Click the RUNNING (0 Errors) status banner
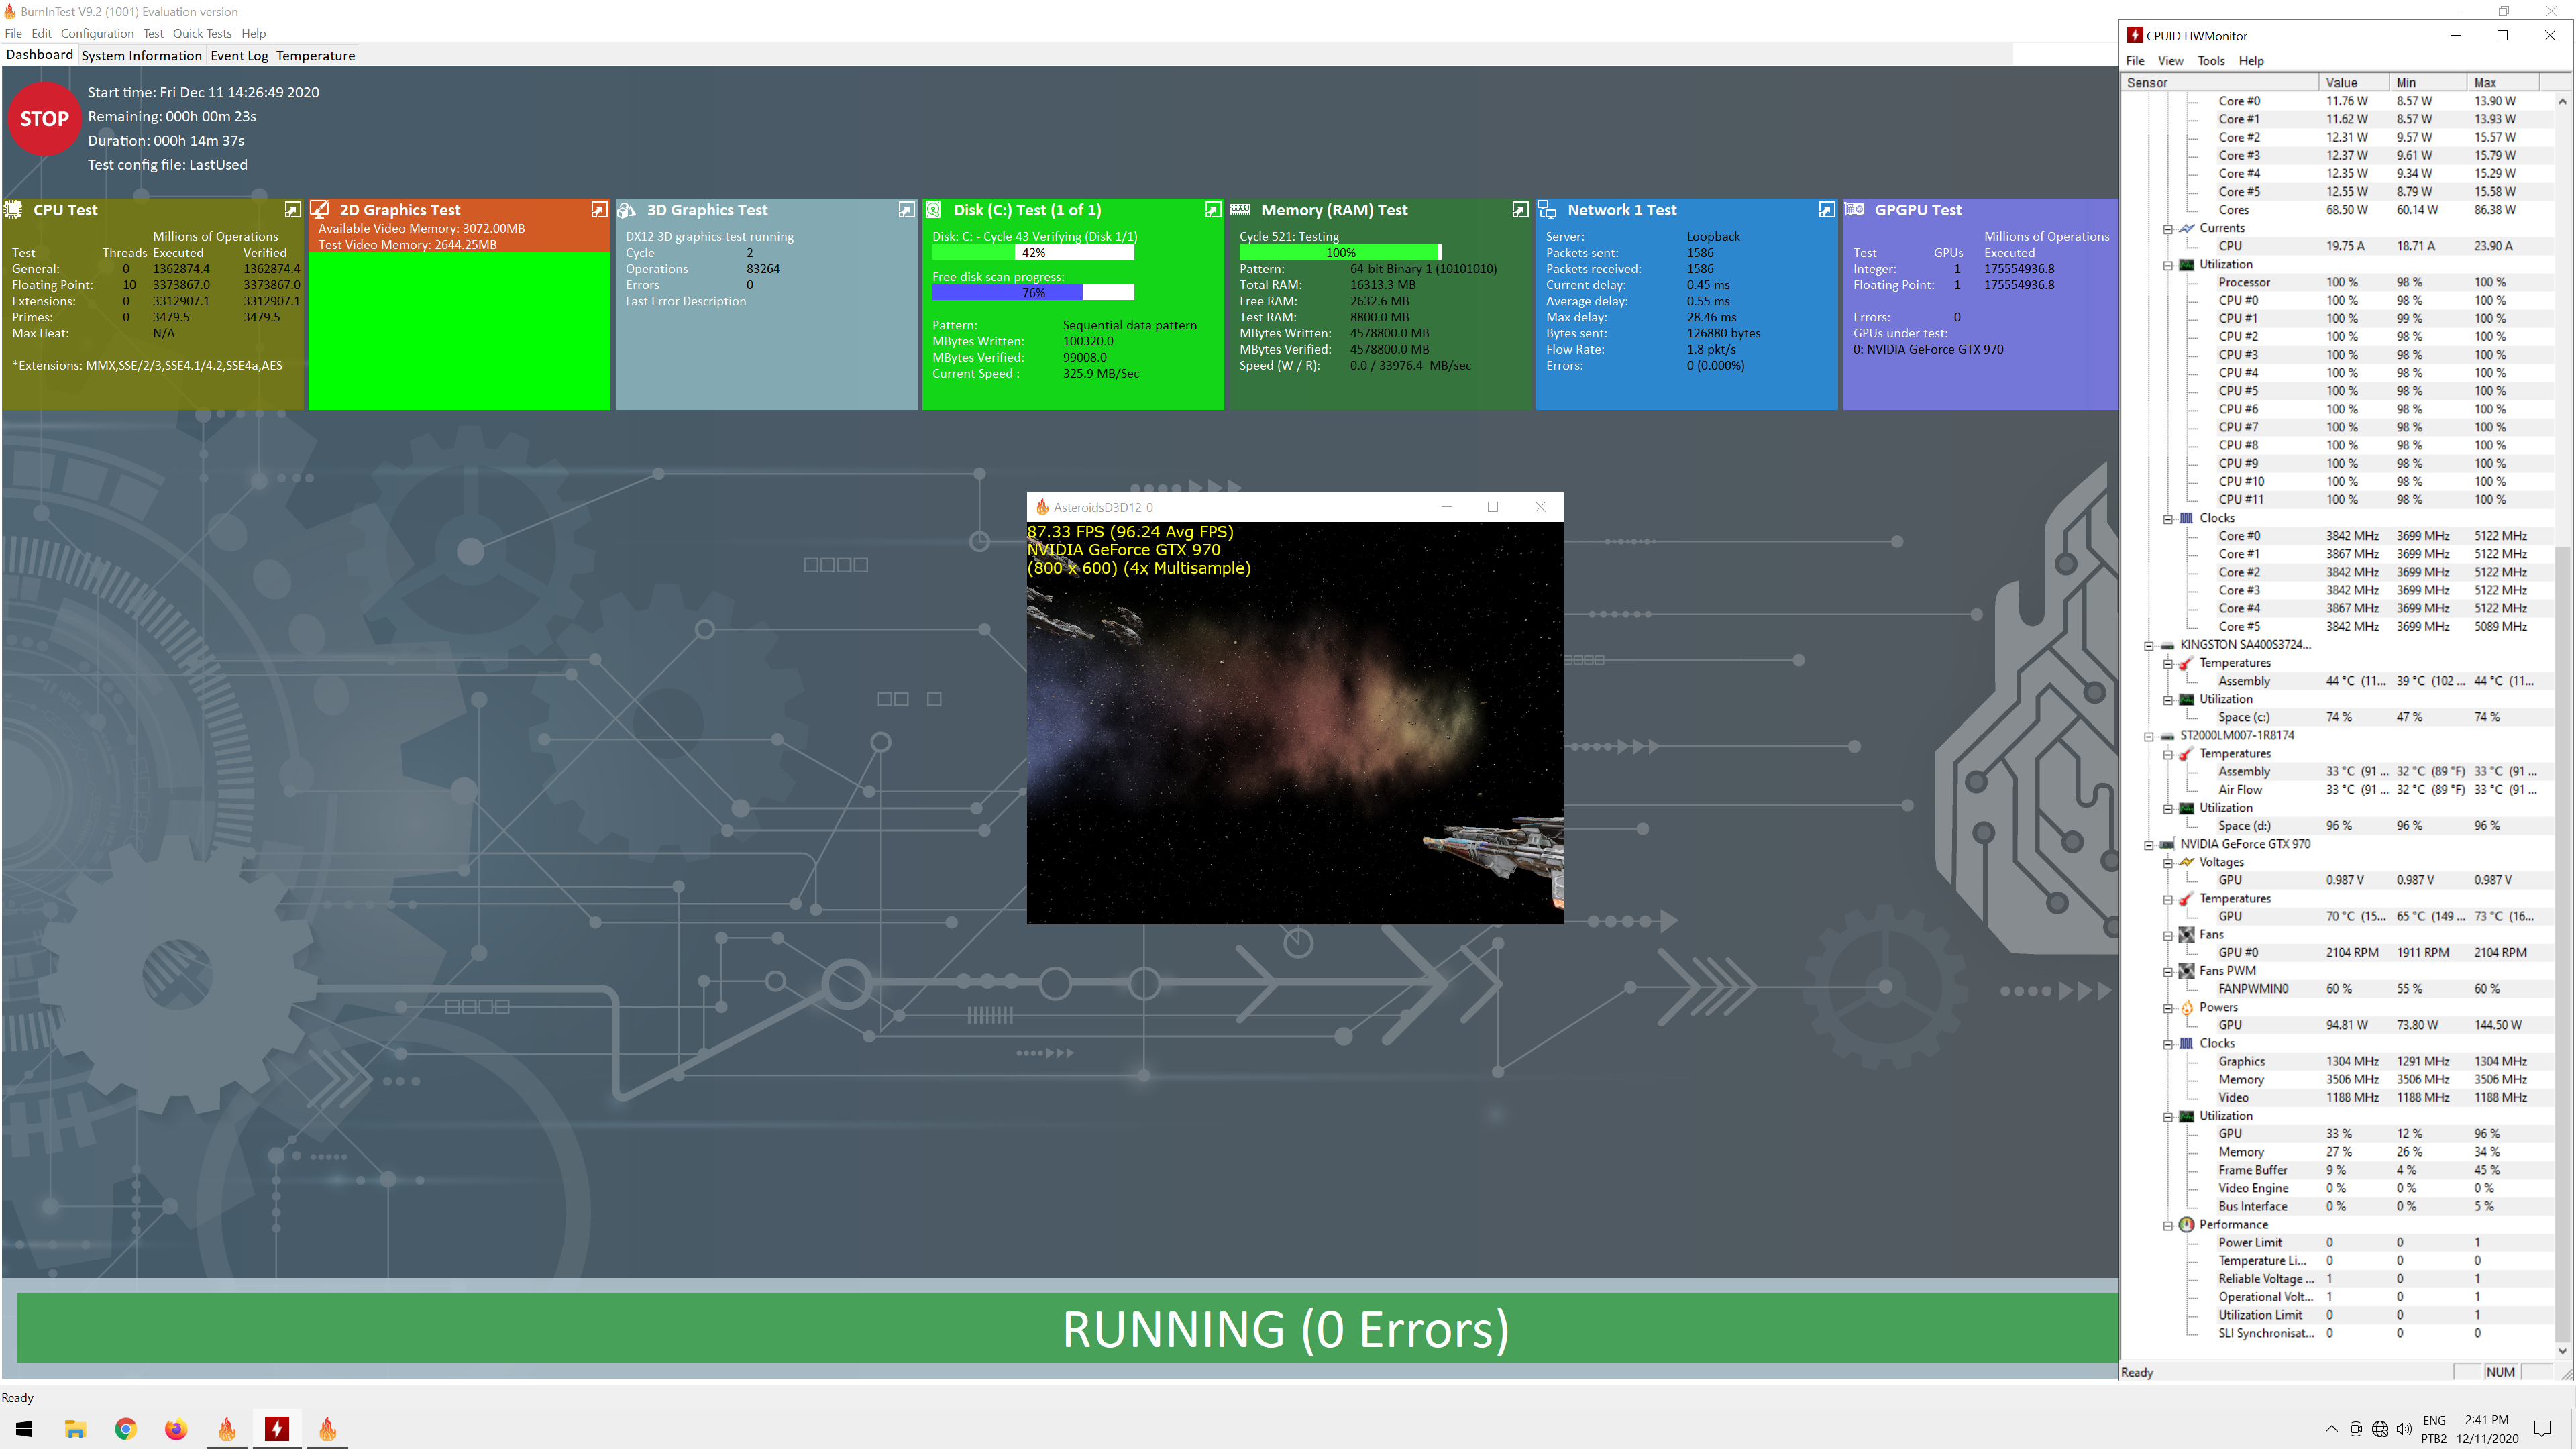 click(x=1068, y=1328)
